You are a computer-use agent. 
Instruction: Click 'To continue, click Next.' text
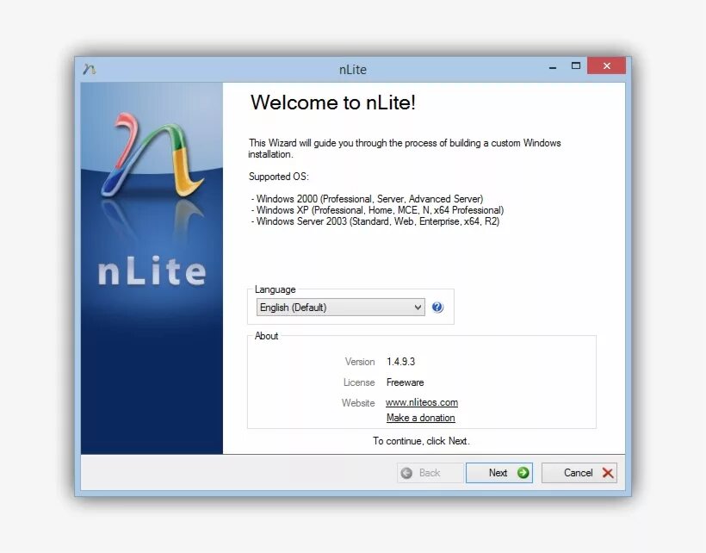421,441
